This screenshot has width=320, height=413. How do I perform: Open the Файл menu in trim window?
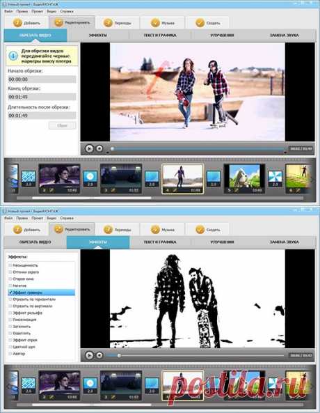click(8, 11)
